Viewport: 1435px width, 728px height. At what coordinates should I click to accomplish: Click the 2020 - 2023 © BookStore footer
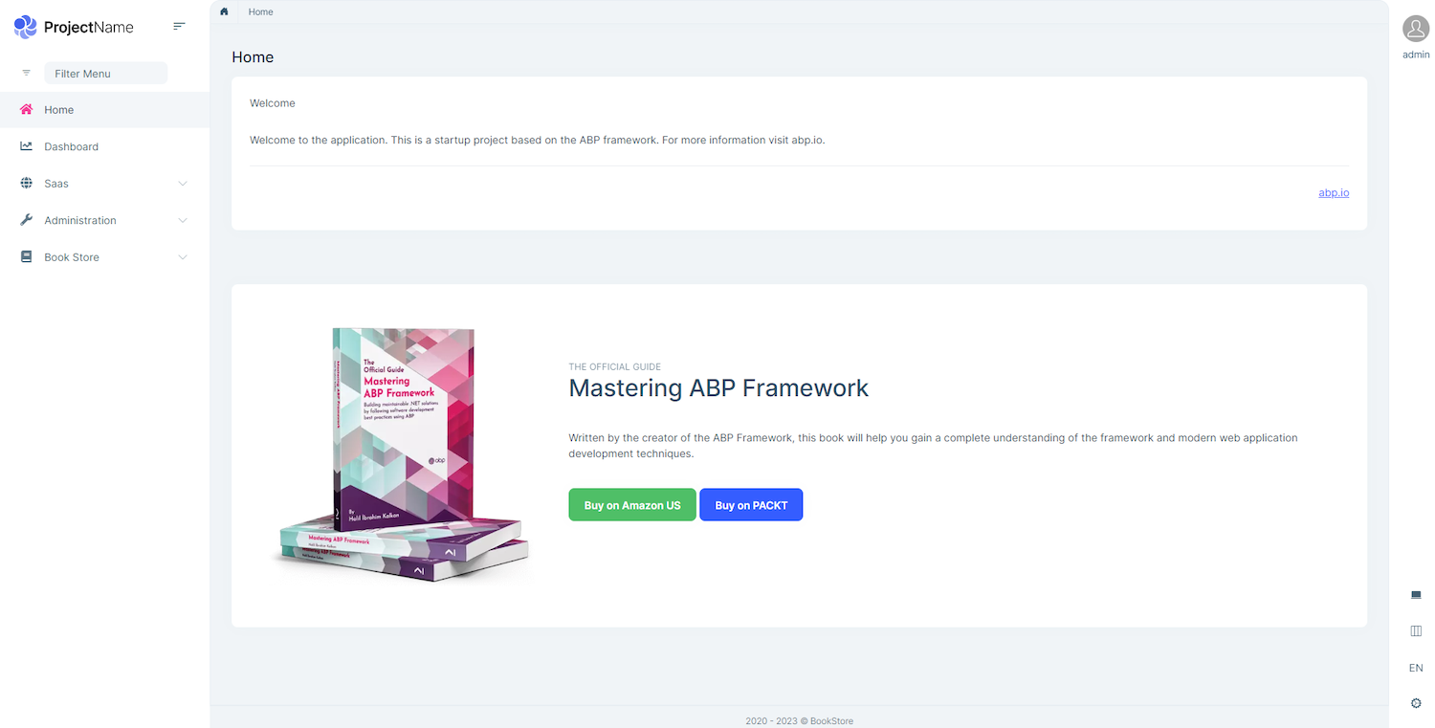click(x=799, y=720)
